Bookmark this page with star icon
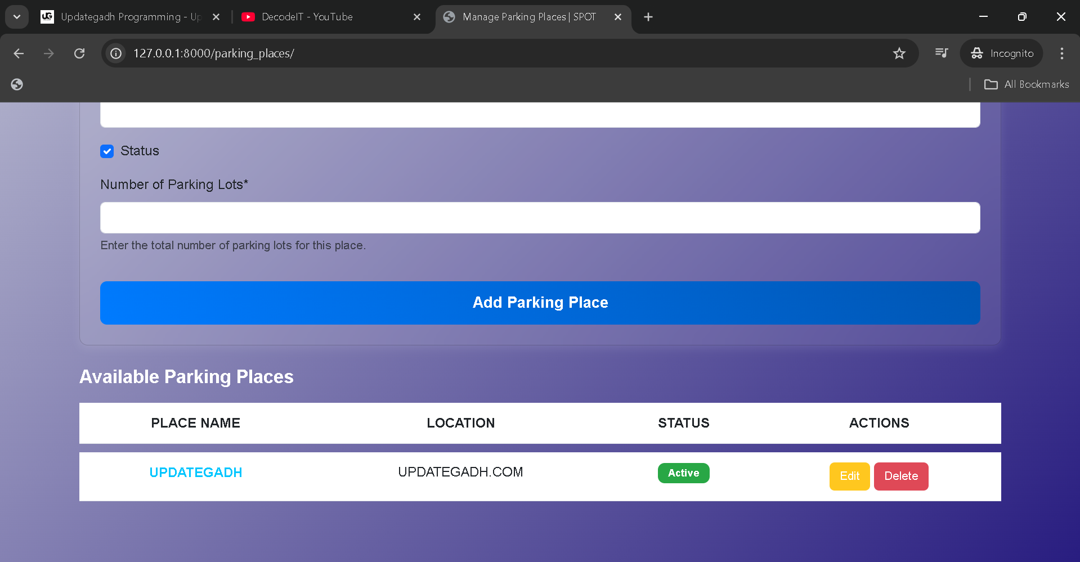This screenshot has height=562, width=1080. (899, 53)
